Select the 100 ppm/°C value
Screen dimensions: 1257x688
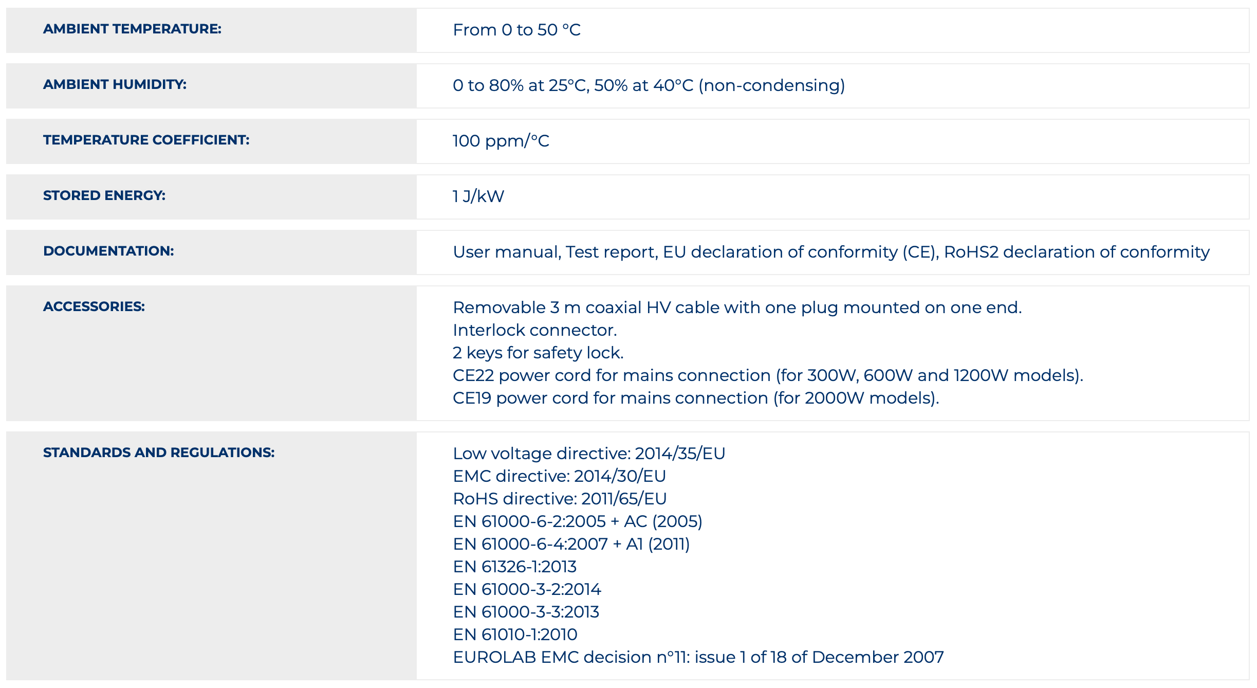click(x=501, y=141)
